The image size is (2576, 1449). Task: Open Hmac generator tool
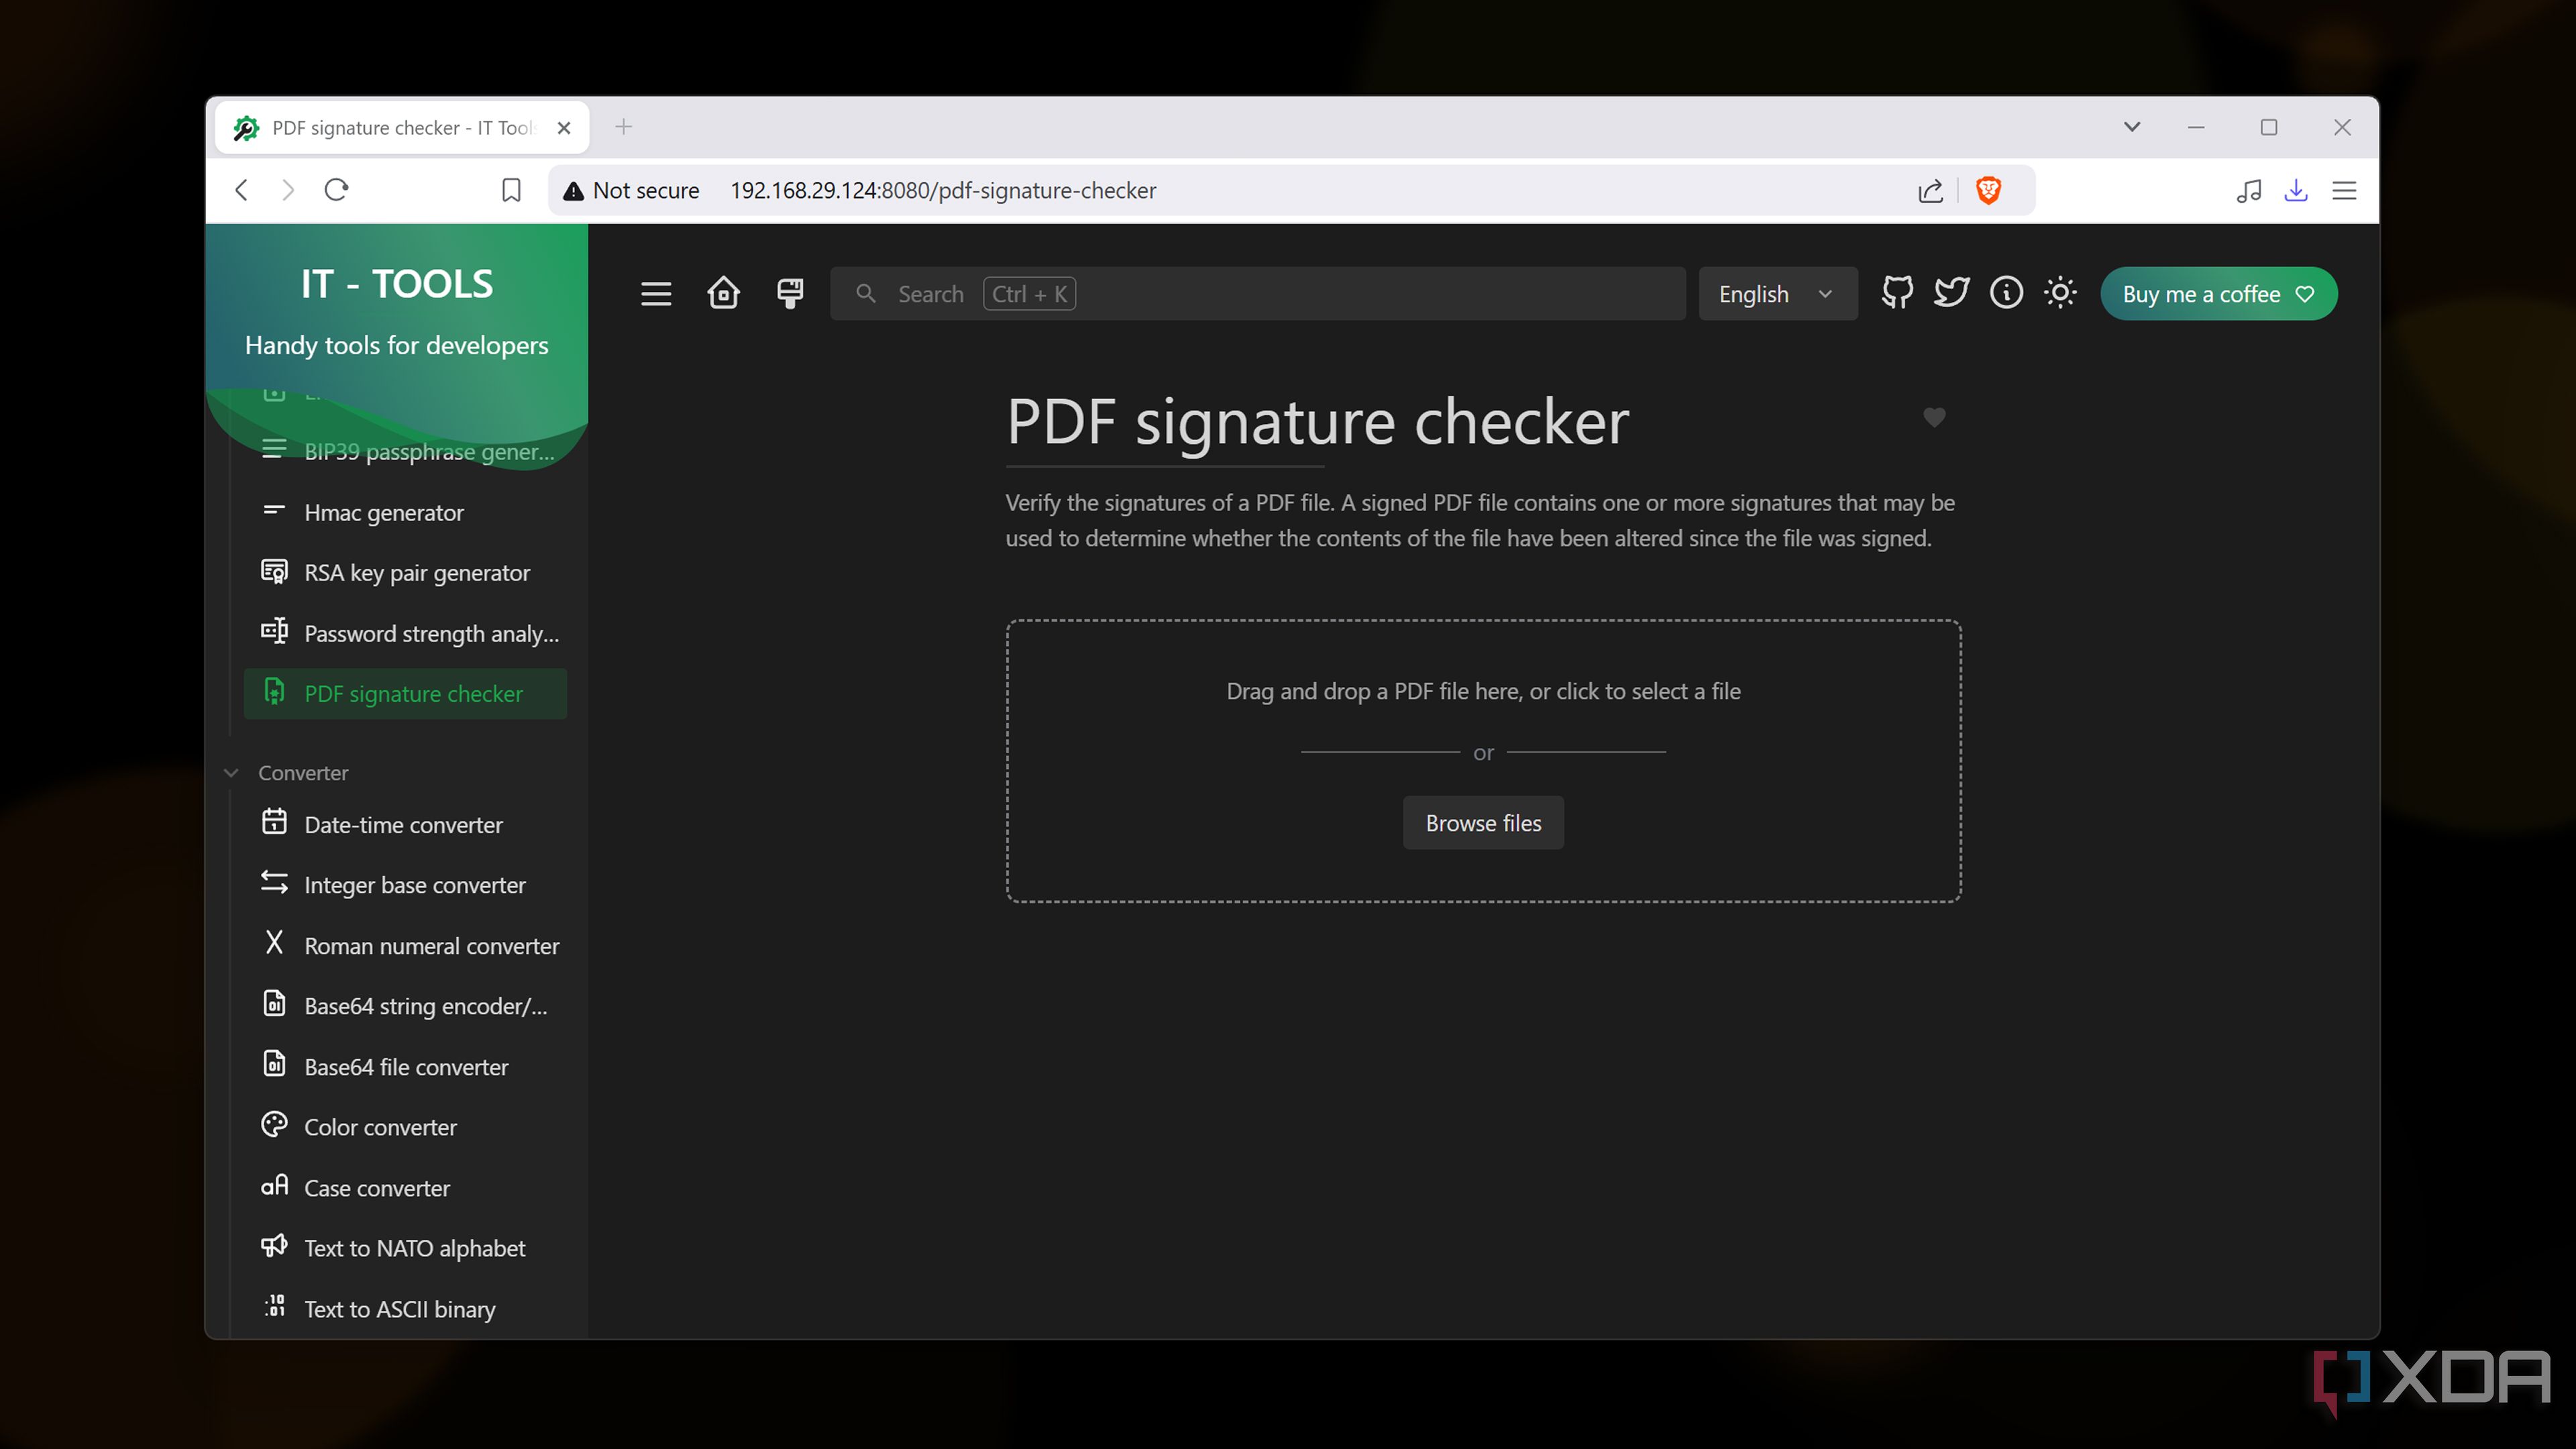pos(405,513)
